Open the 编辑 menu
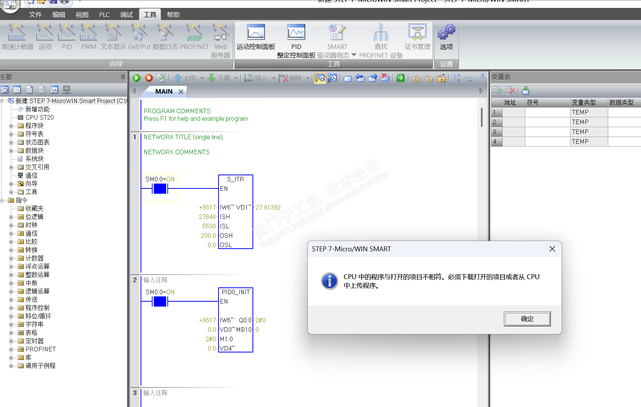The image size is (641, 407). 59,15
